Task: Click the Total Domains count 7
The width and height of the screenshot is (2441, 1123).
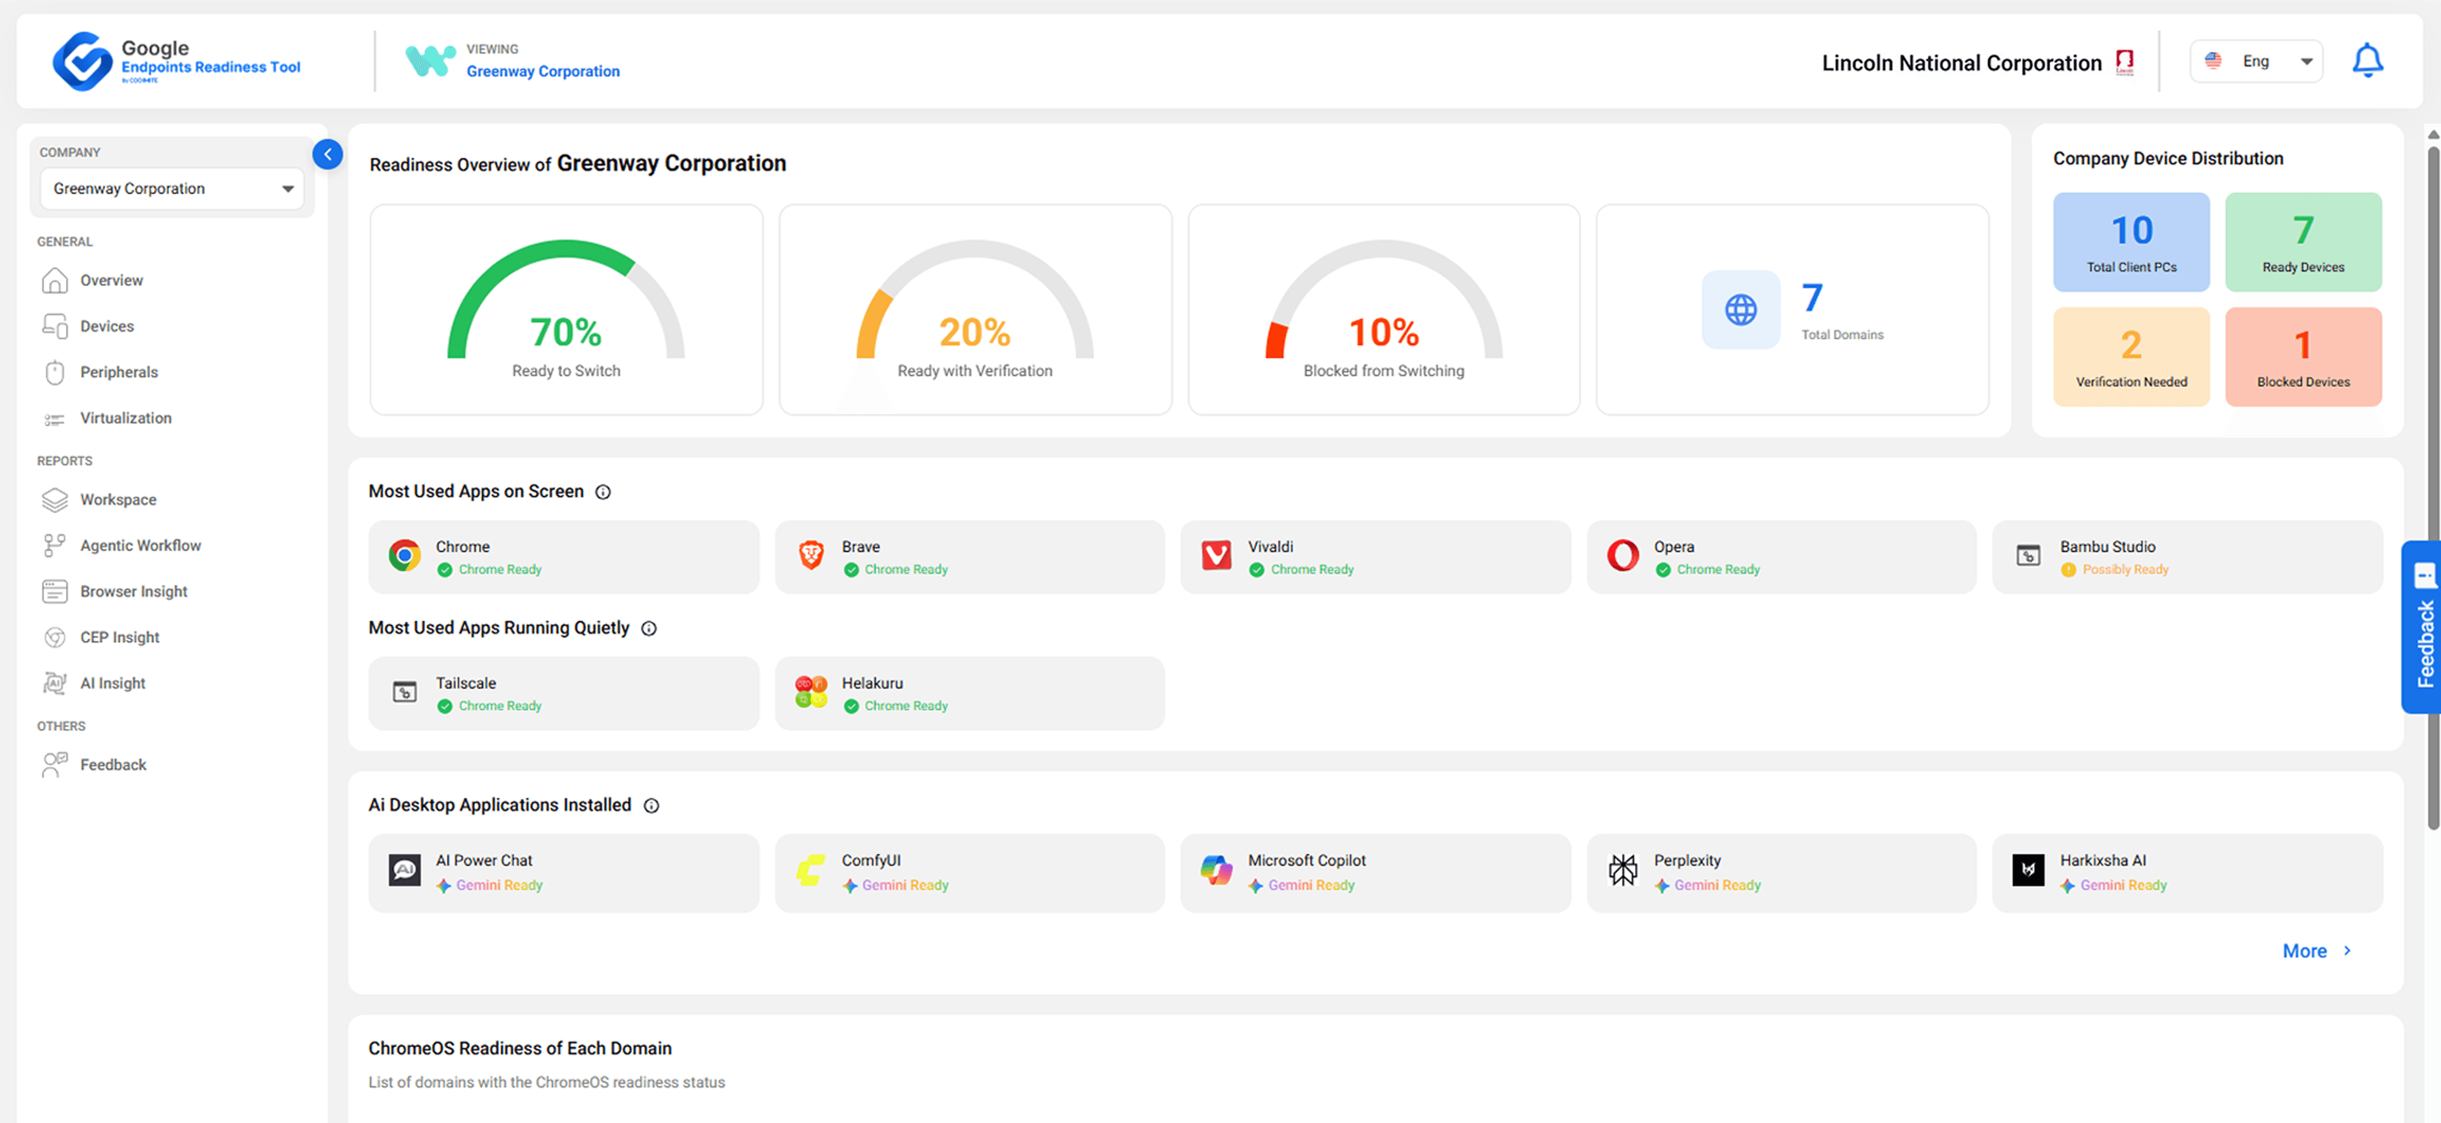Action: click(x=1812, y=299)
